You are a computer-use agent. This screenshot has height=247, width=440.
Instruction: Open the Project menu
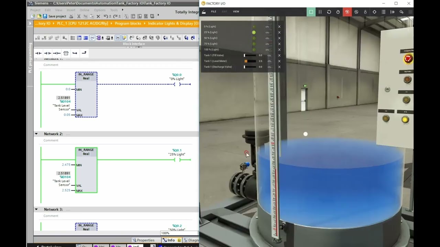coord(35,10)
